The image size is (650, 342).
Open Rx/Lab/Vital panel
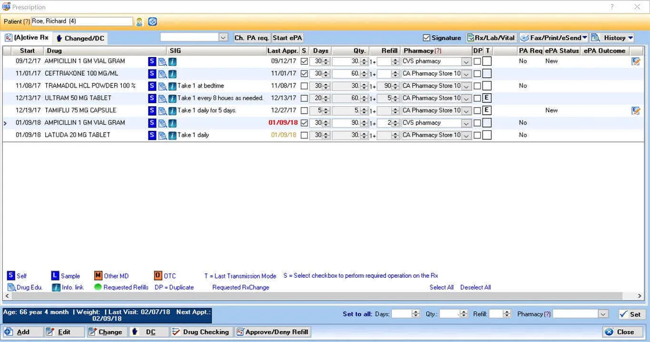pyautogui.click(x=491, y=38)
